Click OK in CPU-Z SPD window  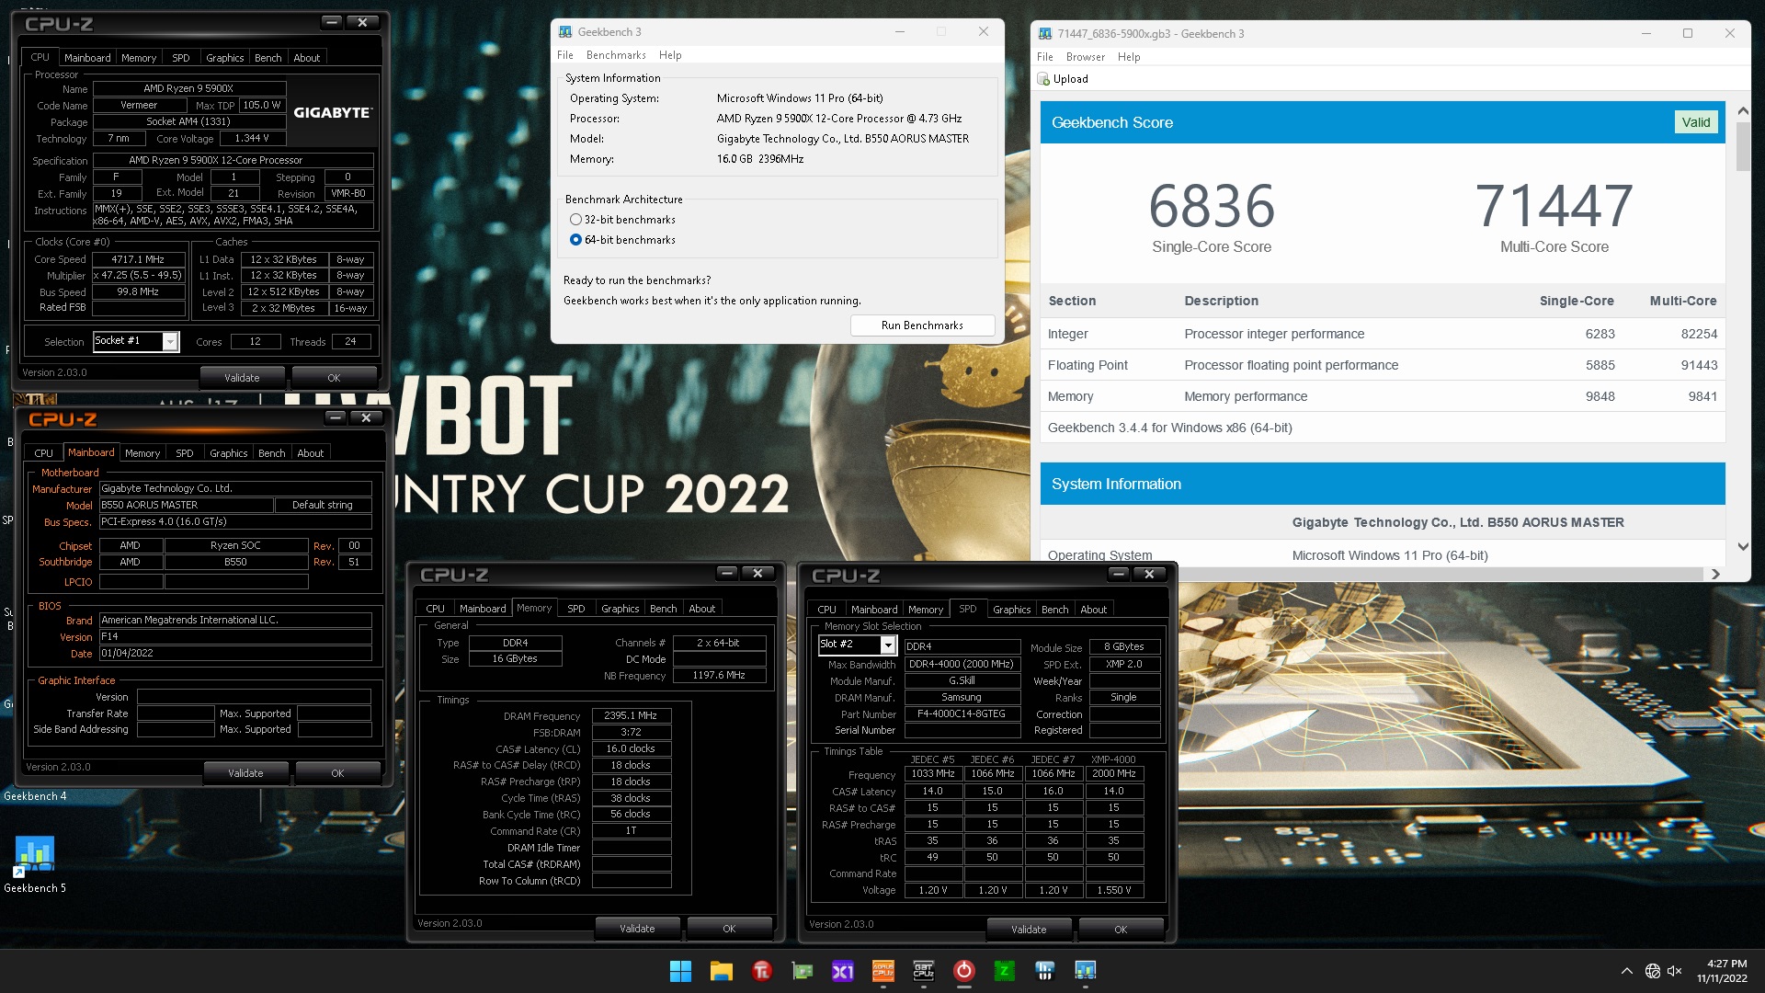pos(1121,930)
